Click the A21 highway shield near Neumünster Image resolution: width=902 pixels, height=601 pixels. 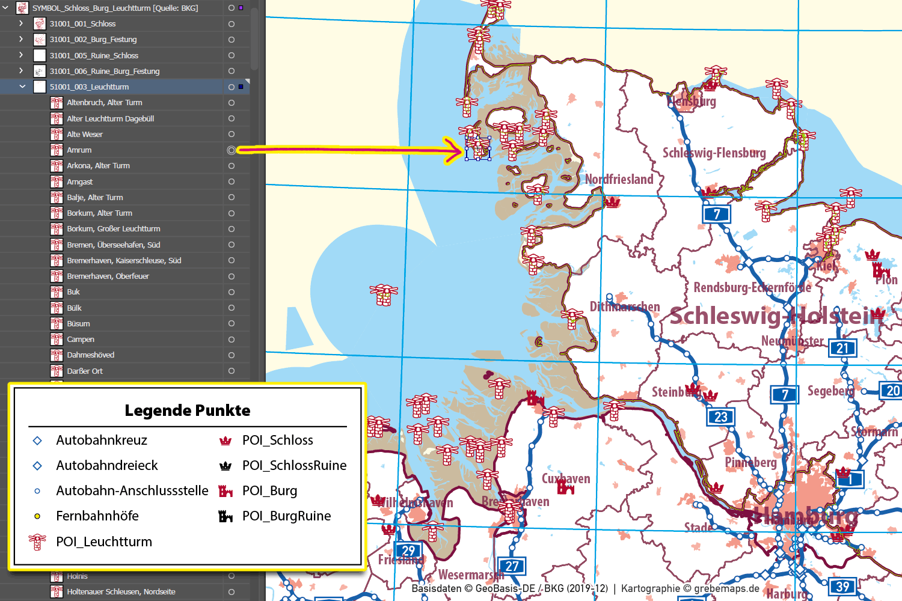pos(842,348)
